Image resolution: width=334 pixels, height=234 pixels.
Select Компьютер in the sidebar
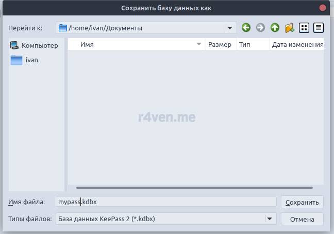(x=34, y=45)
